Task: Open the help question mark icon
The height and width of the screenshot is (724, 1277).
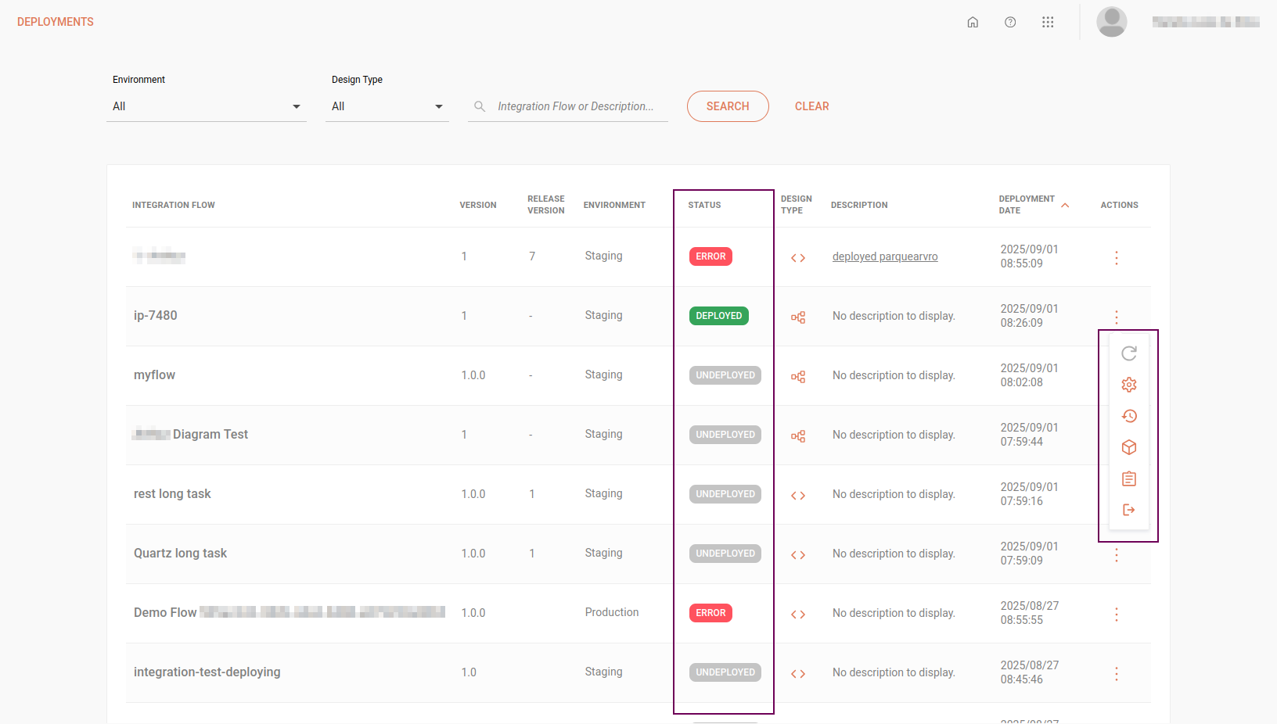Action: [1010, 22]
